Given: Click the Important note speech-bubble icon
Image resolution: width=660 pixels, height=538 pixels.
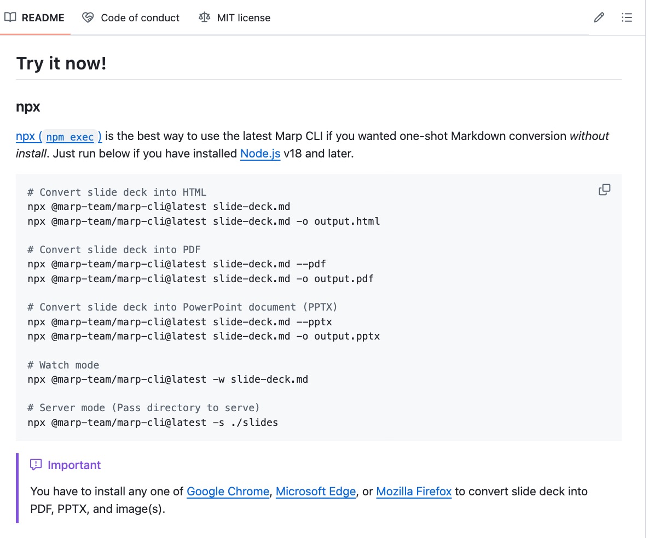Looking at the screenshot, I should [36, 464].
